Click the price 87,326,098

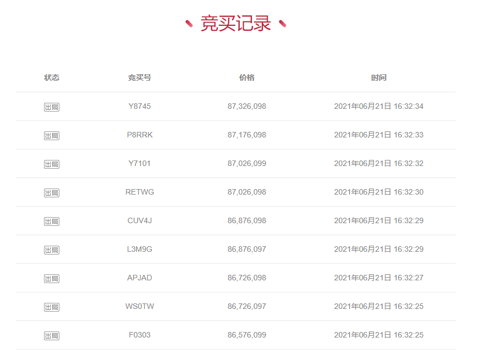(x=247, y=106)
